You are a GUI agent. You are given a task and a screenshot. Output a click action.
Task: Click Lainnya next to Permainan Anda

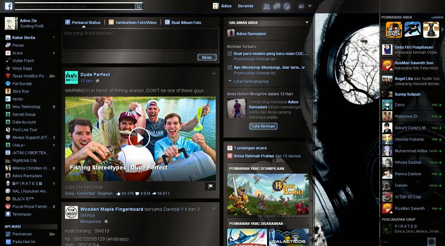tap(437, 18)
